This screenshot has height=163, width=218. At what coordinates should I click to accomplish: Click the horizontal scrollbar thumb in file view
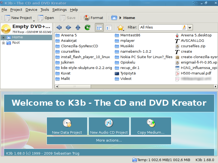tap(75, 86)
